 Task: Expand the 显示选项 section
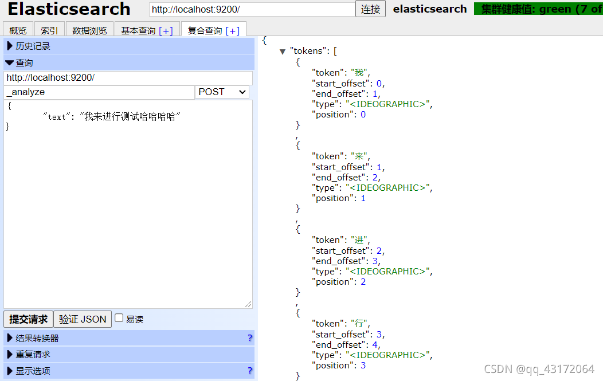(x=129, y=371)
